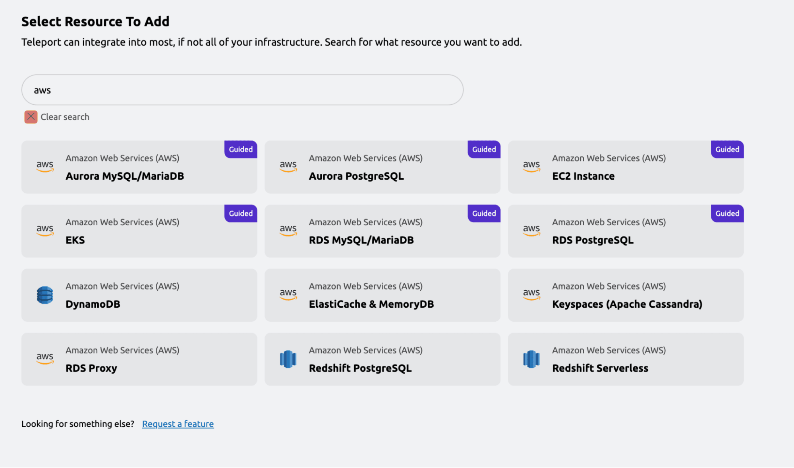Click AWS logo on Keyspaces card
The image size is (794, 468).
531,294
